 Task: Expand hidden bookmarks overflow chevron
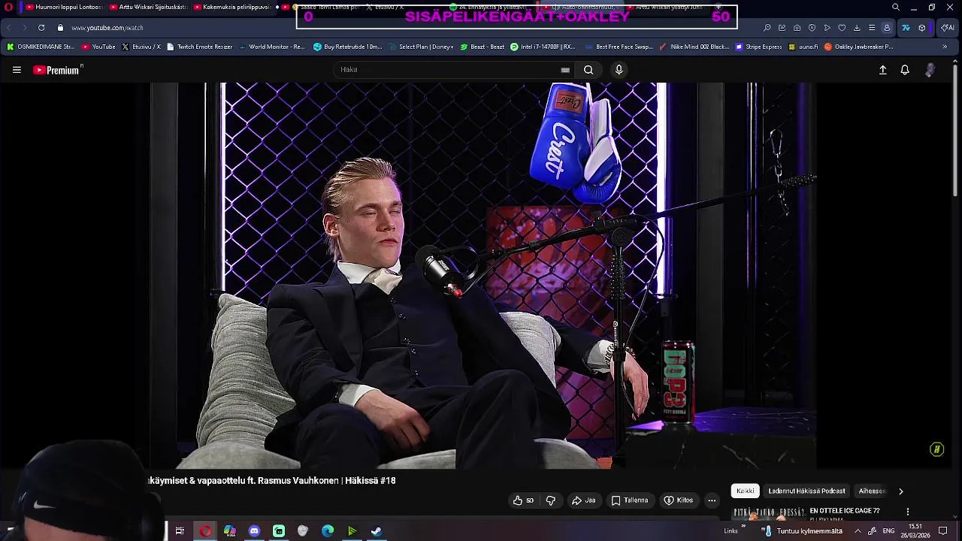click(945, 47)
